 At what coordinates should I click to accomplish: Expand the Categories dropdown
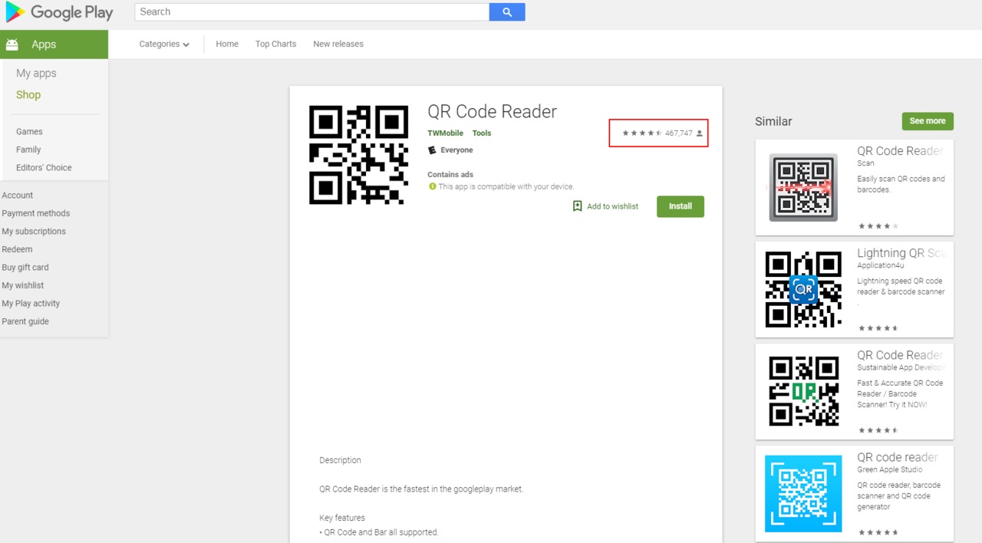click(x=164, y=44)
